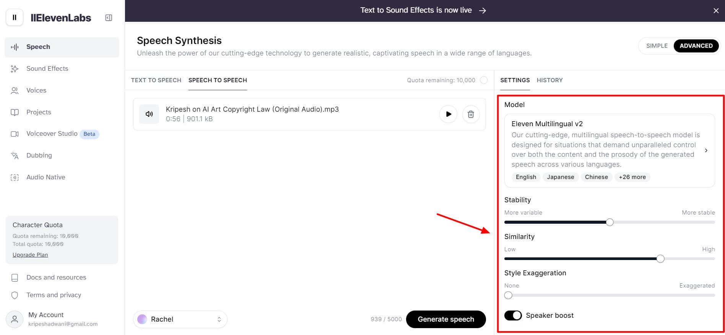This screenshot has height=335, width=725.
Task: Collapse the sidebar panel icon
Action: tap(109, 18)
